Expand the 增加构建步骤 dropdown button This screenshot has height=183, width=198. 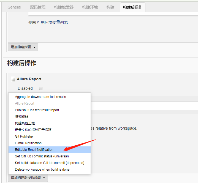click(x=23, y=47)
